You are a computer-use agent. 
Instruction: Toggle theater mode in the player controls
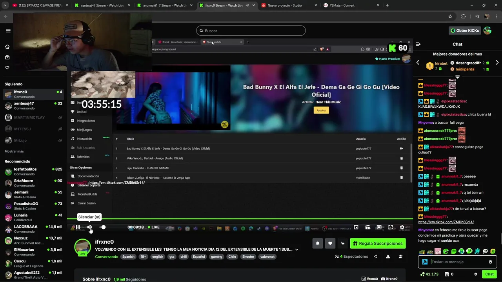tap(379, 227)
